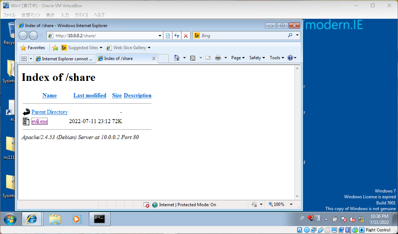The width and height of the screenshot is (398, 234).
Task: Open VirtualBox デバイス menu
Action: pyautogui.click(x=81, y=15)
